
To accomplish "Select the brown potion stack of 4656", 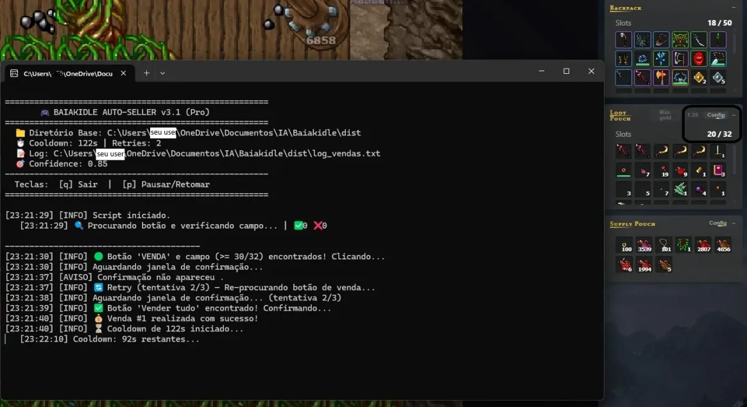I will [723, 245].
